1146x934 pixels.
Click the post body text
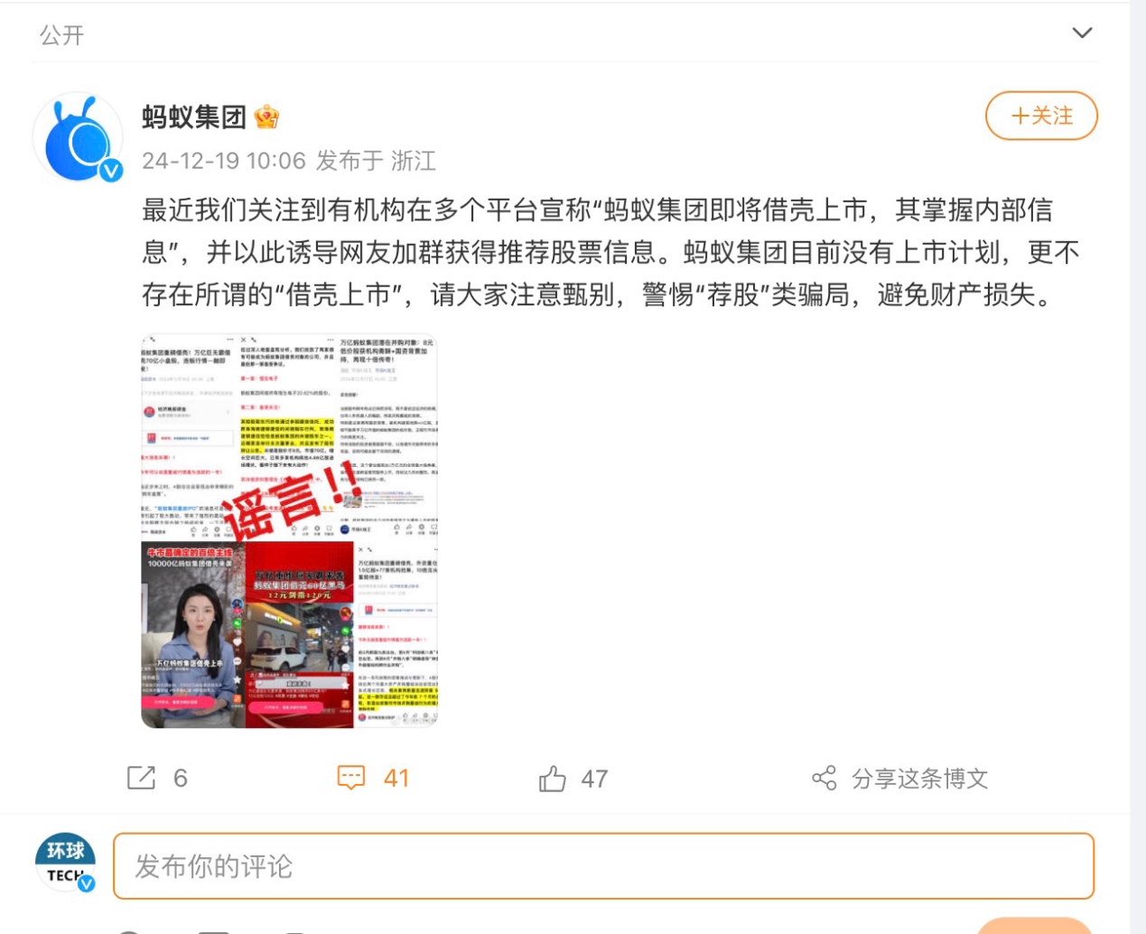[x=610, y=252]
